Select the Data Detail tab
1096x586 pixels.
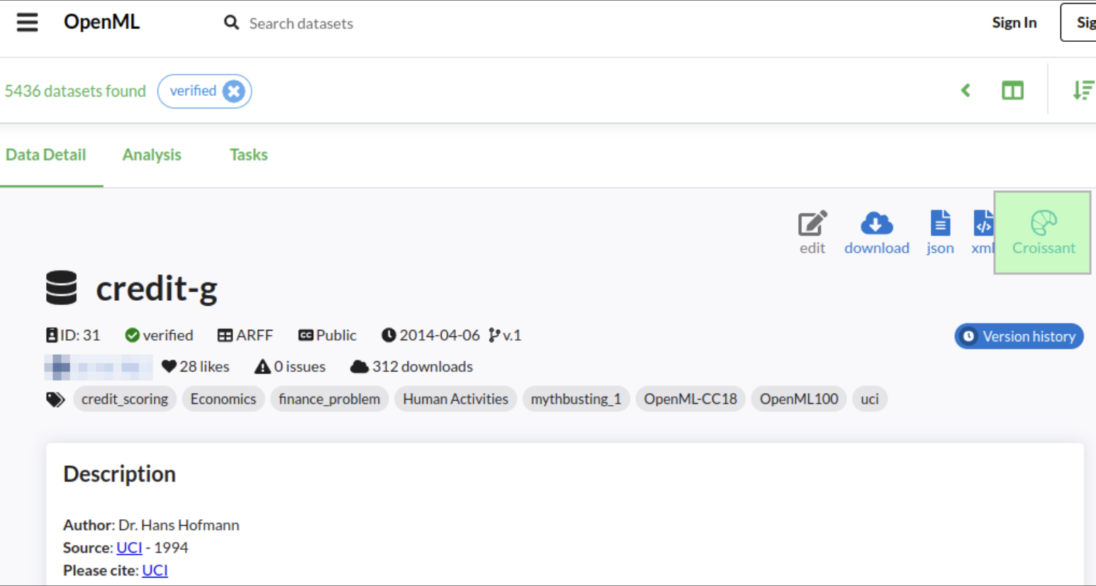(x=46, y=155)
